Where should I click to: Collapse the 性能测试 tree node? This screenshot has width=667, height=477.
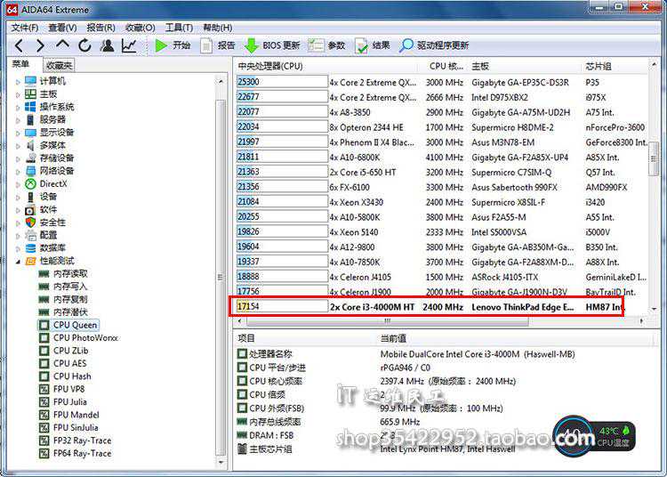tap(17, 261)
